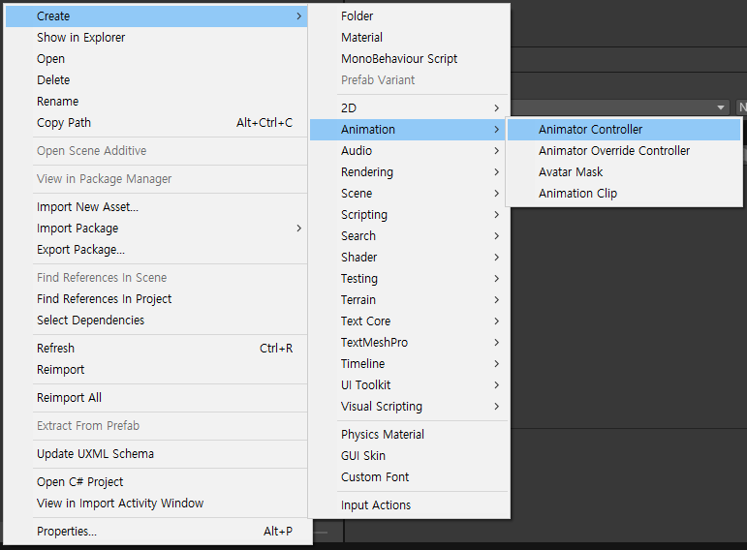Create a new Folder

409,16
